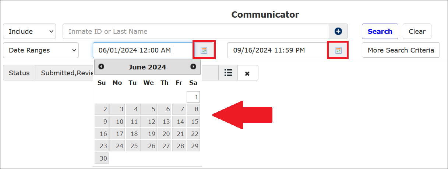Open the status list icon button
Image resolution: width=448 pixels, height=169 pixels.
(x=228, y=73)
